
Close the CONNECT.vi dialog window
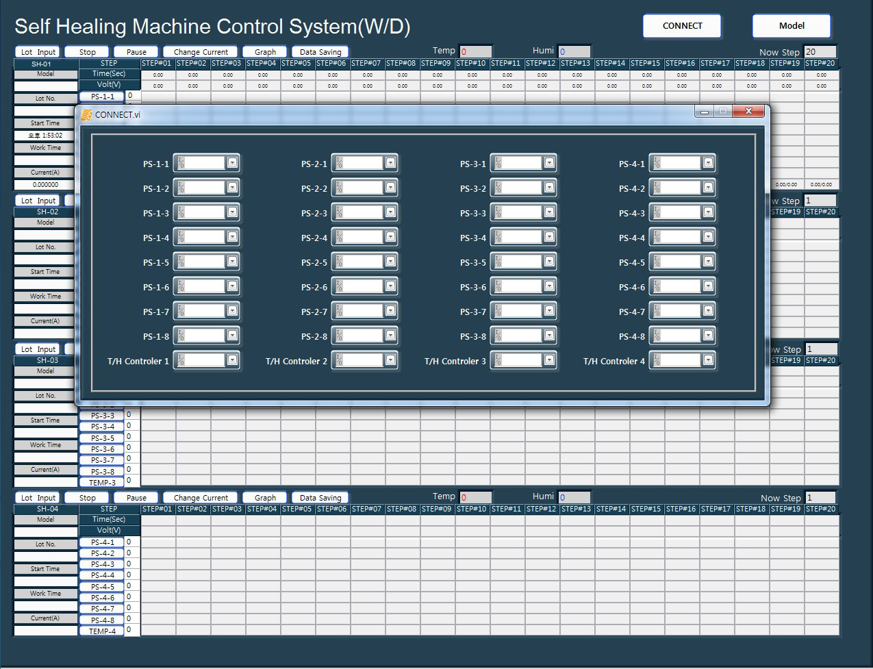pyautogui.click(x=748, y=111)
